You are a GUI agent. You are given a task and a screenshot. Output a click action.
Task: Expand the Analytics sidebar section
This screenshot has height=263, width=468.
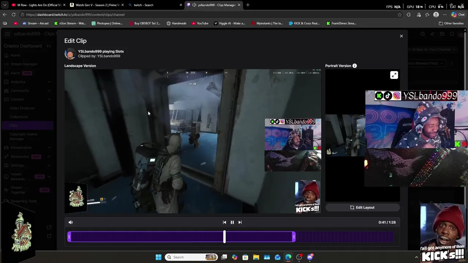coord(27,82)
